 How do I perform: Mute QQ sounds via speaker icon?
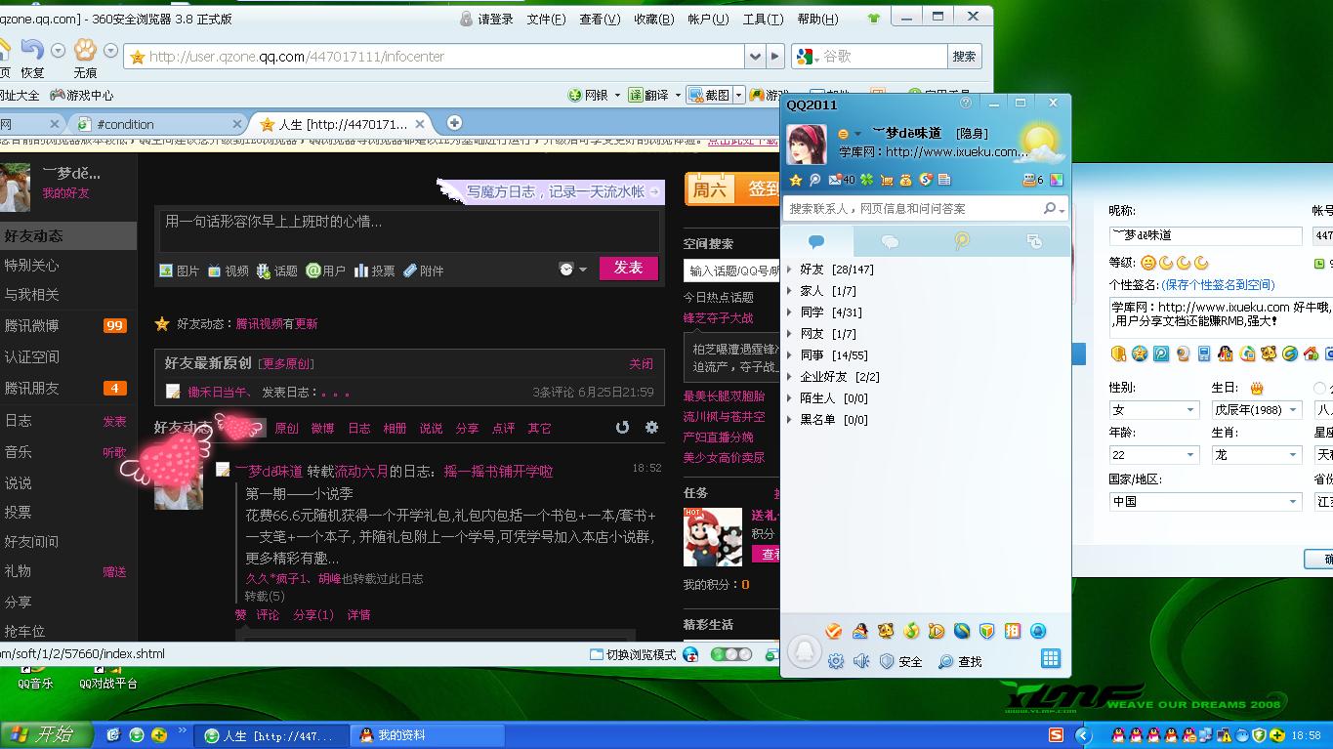coord(861,661)
